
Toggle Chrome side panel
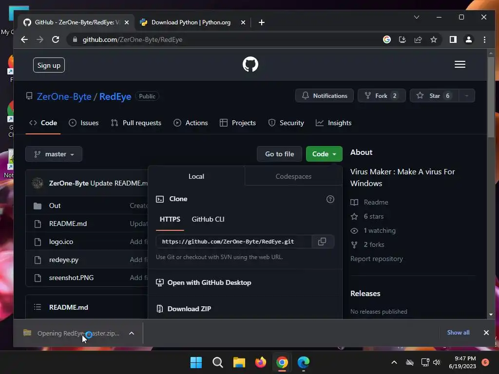pos(453,39)
